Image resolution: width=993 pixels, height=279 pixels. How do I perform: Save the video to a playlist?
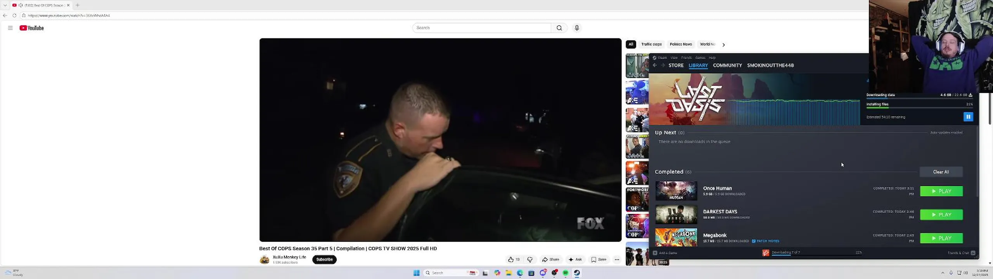click(599, 260)
